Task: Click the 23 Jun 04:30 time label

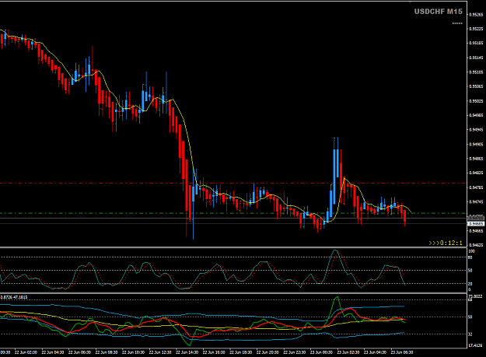Action: [375, 352]
